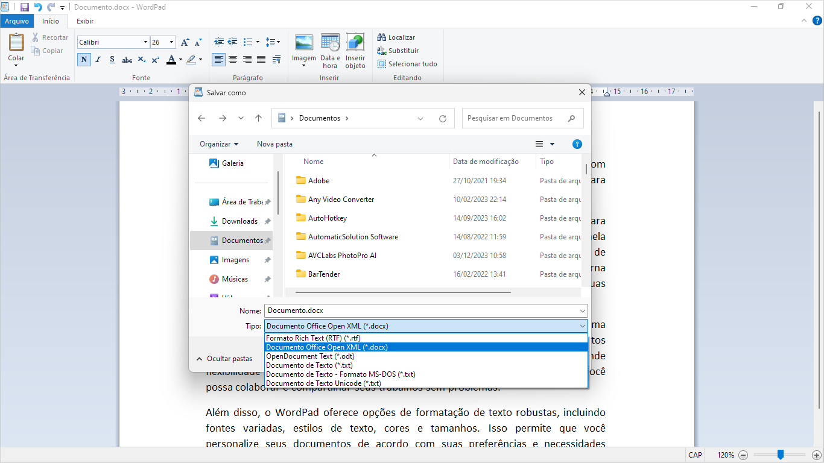This screenshot has width=824, height=463.
Task: Insert Data e hora
Action: coord(330,50)
